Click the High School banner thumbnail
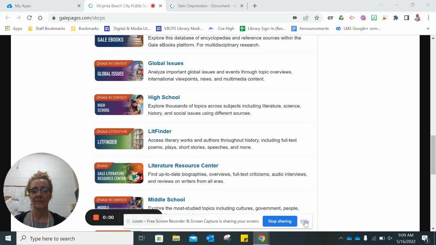 (x=119, y=105)
